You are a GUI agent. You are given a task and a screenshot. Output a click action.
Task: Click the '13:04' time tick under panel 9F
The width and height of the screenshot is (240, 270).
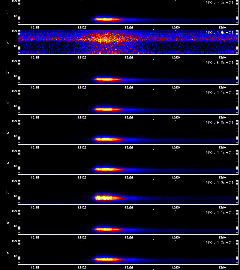pos(223,267)
